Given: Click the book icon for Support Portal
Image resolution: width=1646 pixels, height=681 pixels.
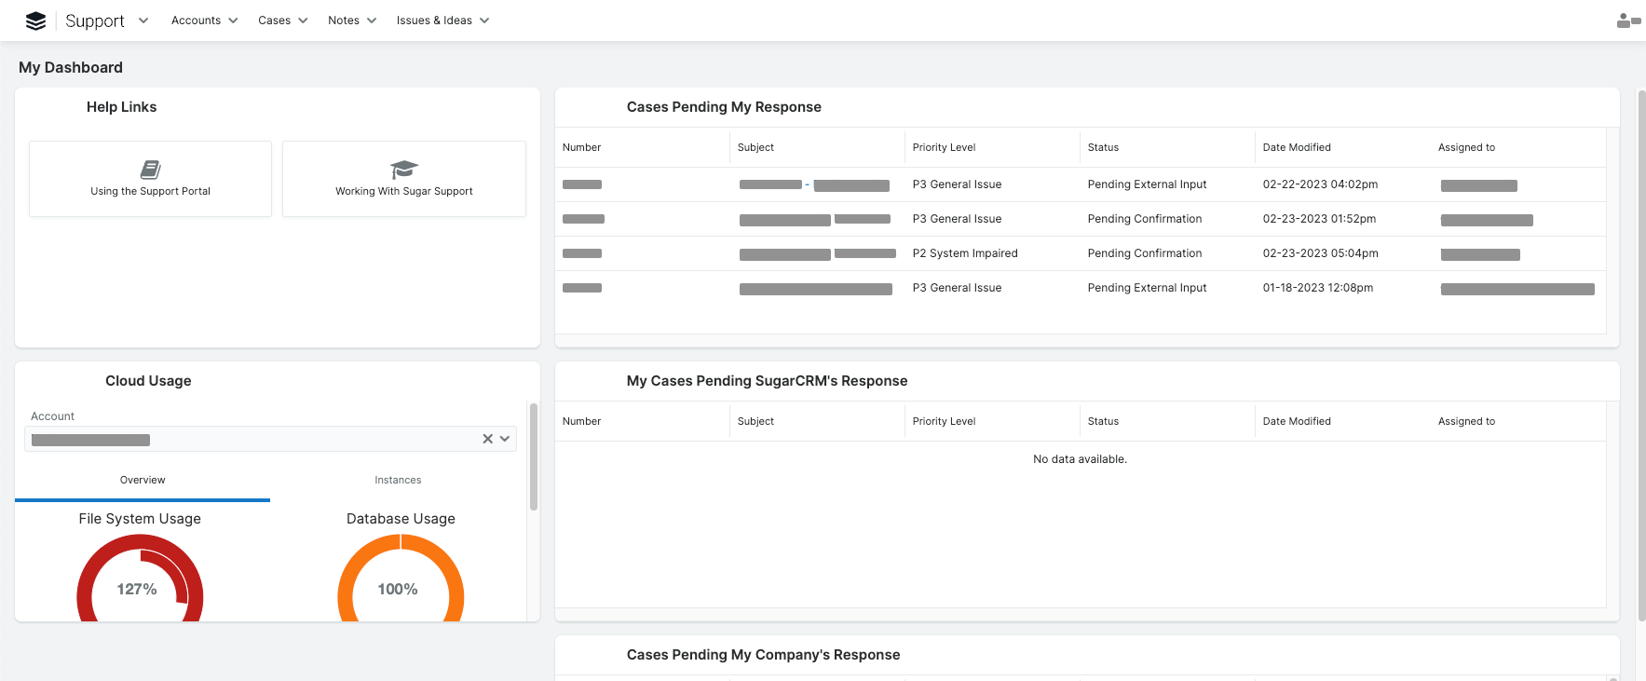Looking at the screenshot, I should [150, 170].
